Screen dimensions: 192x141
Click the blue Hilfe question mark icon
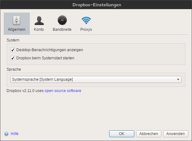(6, 134)
